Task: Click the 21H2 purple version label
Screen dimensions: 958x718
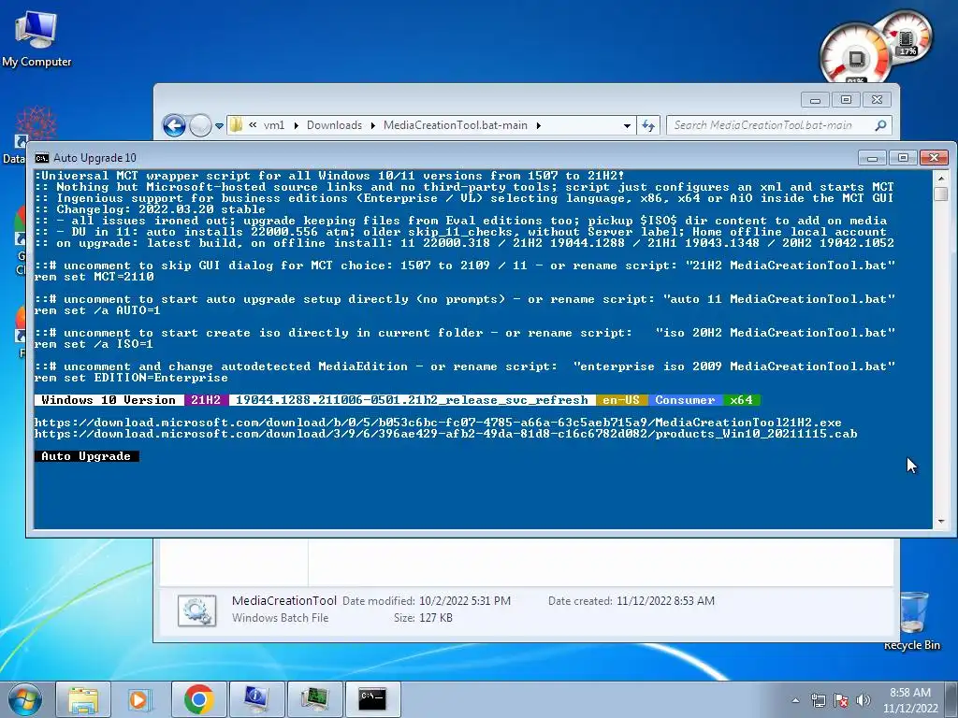Action: click(206, 400)
